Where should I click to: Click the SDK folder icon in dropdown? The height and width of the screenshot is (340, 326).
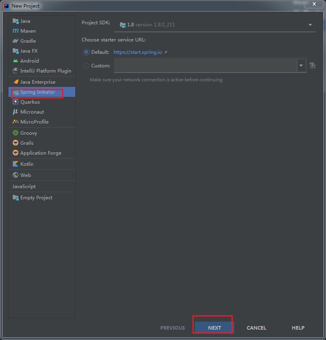coord(123,25)
